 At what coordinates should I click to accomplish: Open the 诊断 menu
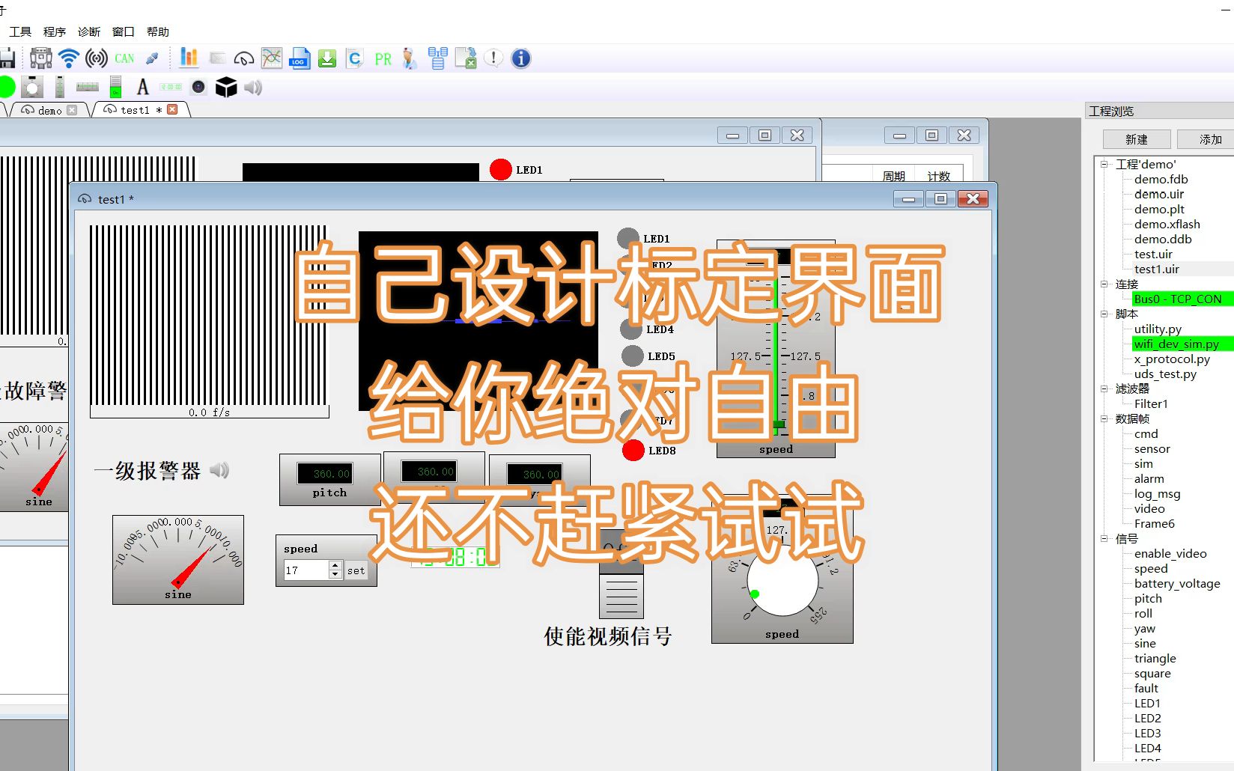88,31
